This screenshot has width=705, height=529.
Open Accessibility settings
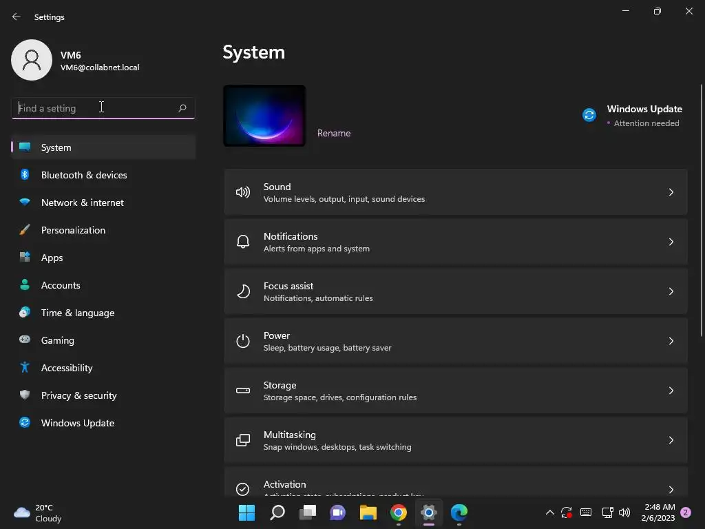point(103,368)
